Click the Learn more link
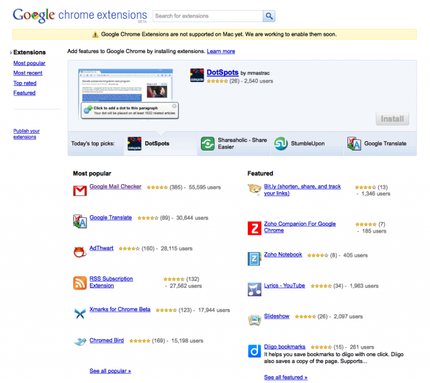The height and width of the screenshot is (383, 430). 221,51
